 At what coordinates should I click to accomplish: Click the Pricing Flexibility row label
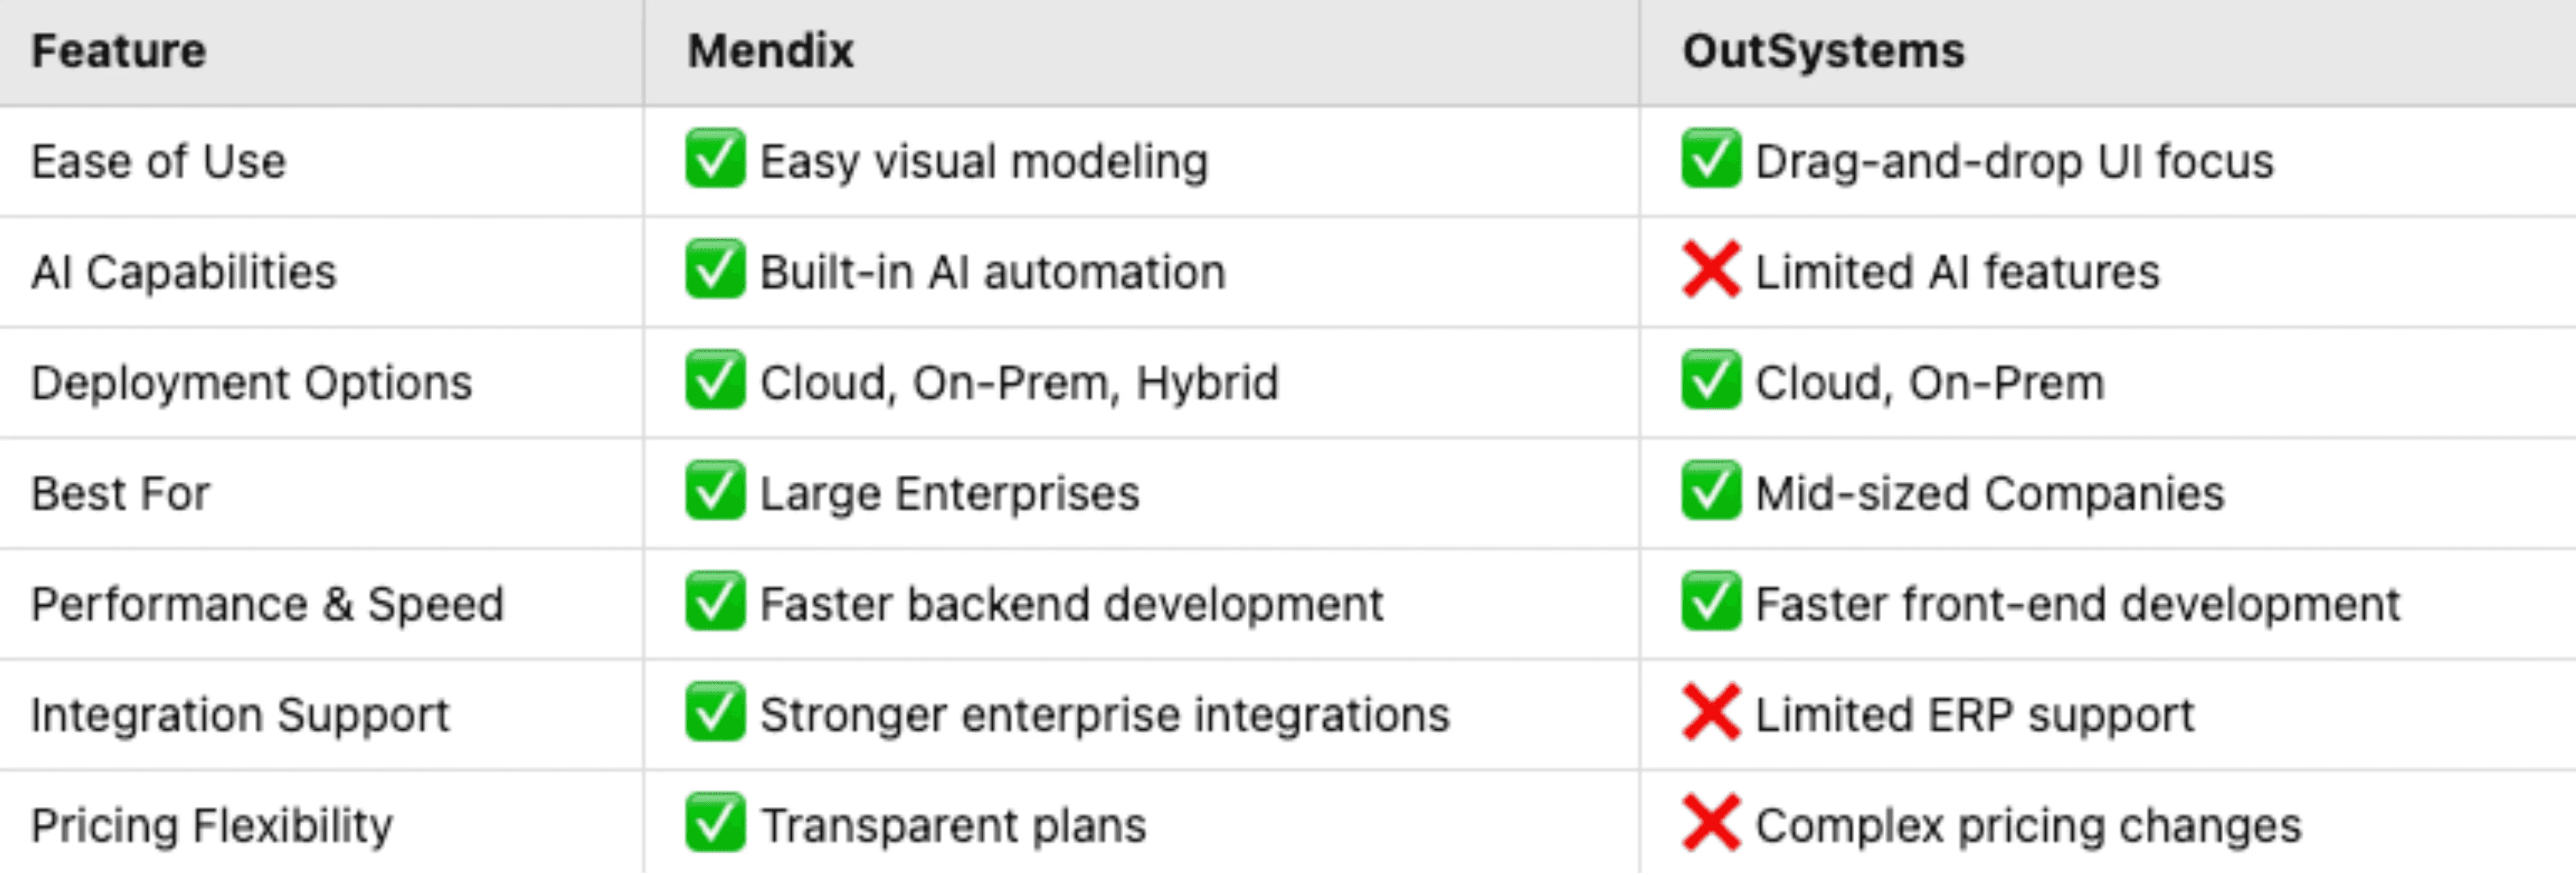(x=212, y=826)
